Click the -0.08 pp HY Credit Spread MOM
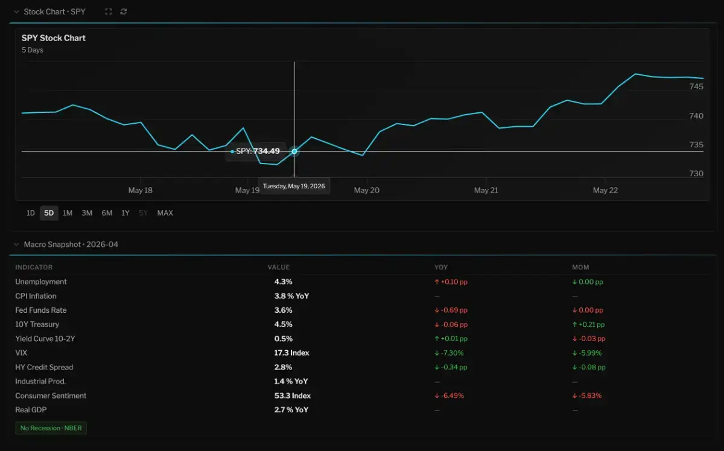This screenshot has width=724, height=451. [x=589, y=367]
